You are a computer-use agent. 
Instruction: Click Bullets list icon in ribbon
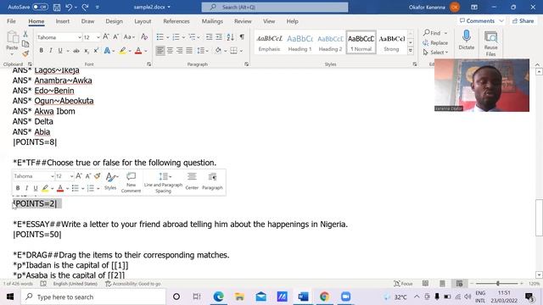click(160, 37)
